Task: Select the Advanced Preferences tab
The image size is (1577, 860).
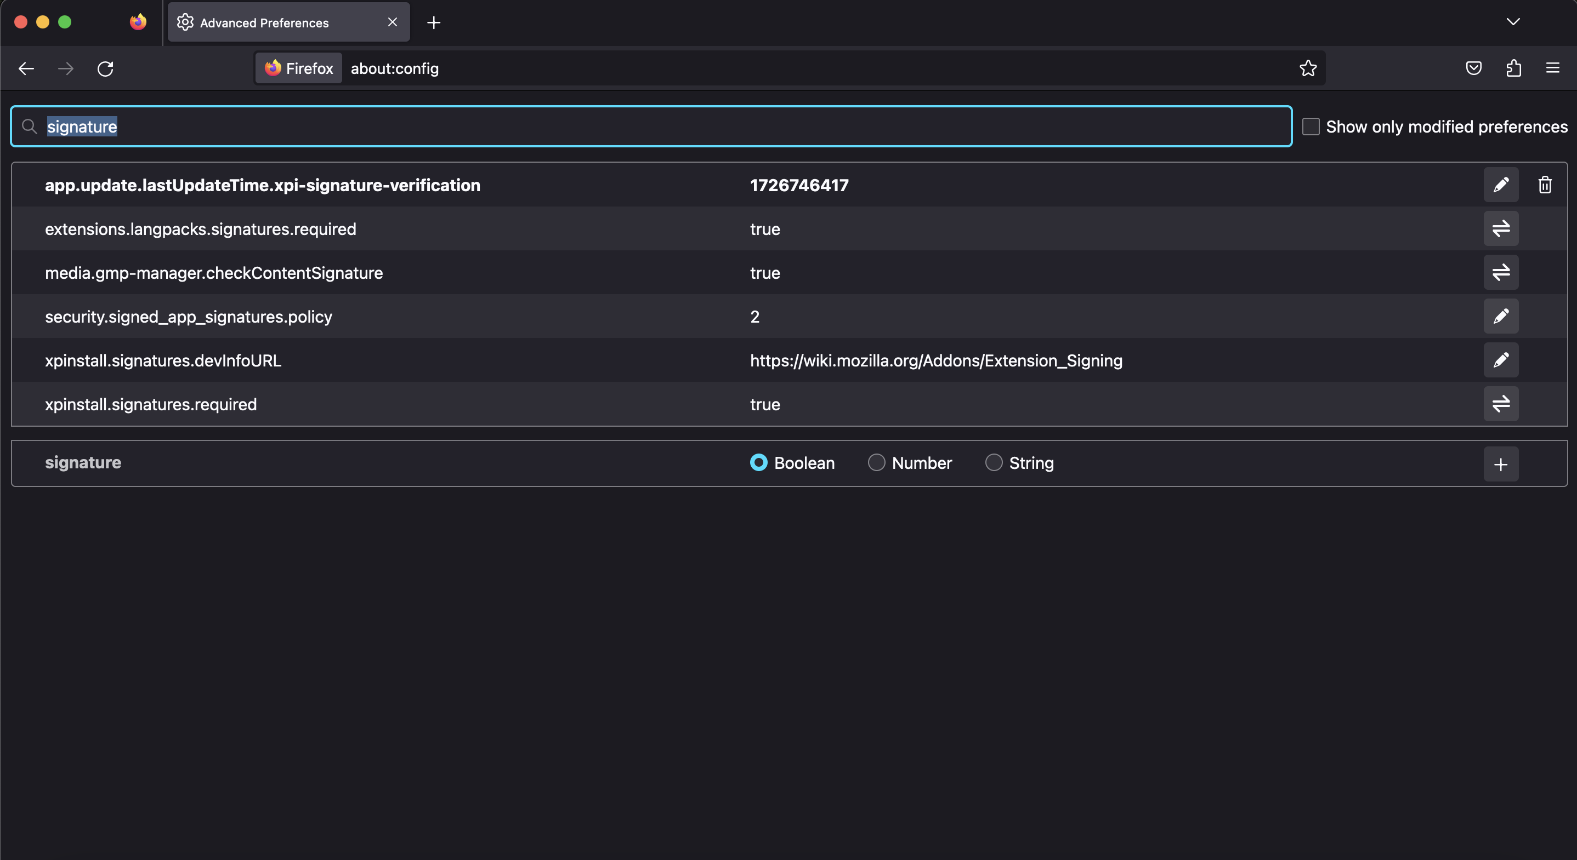Action: pos(288,22)
